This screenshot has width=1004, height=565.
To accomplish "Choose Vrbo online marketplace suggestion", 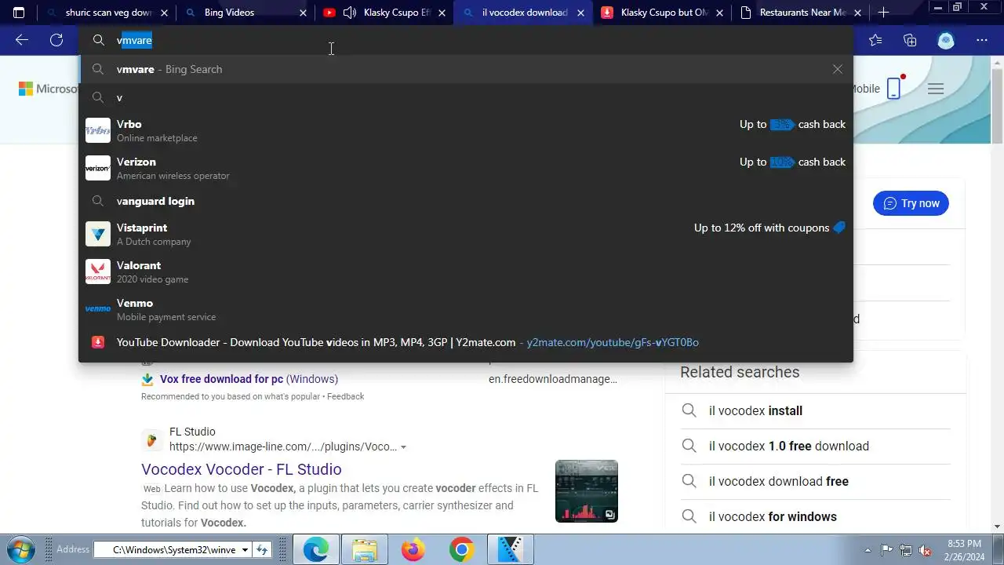I will (x=466, y=130).
